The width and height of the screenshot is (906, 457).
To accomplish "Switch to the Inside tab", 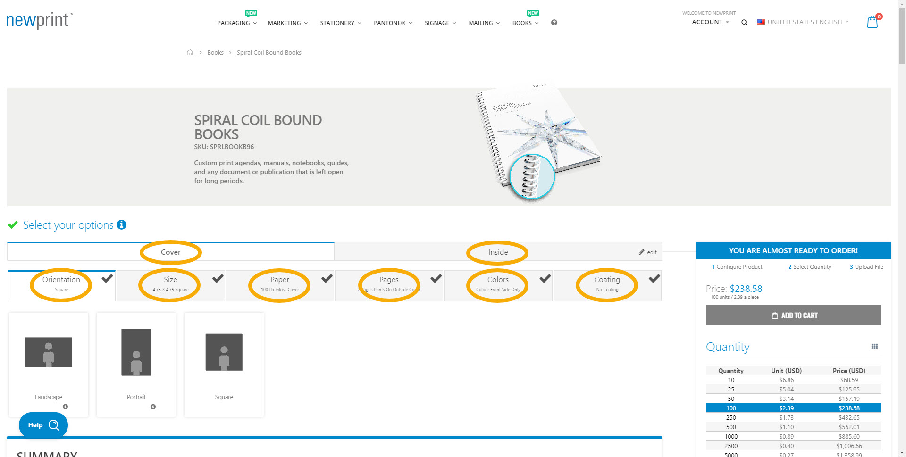I will (x=498, y=252).
